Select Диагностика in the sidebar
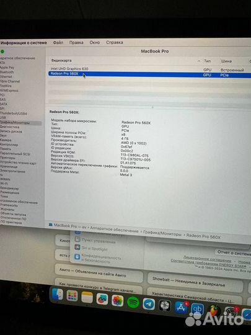The width and height of the screenshot is (251, 335). point(9,127)
